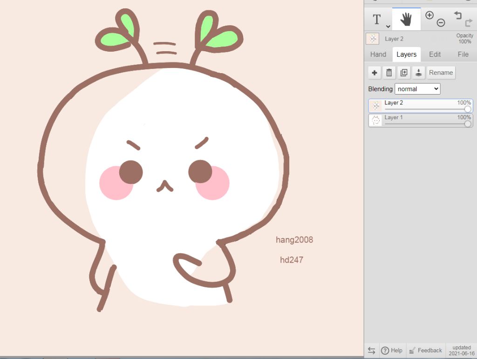The height and width of the screenshot is (359, 477).
Task: Rename the selected layer
Action: 441,73
